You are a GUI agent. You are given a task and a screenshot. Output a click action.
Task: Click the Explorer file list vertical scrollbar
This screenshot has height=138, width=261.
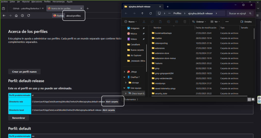[x=254, y=34]
